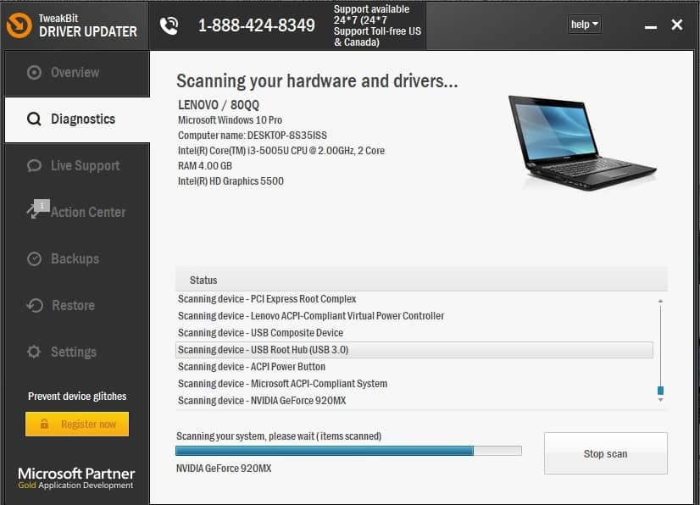Viewport: 700px width, 505px height.
Task: Click the 'Support available 24*7' text
Action: pyautogui.click(x=378, y=25)
